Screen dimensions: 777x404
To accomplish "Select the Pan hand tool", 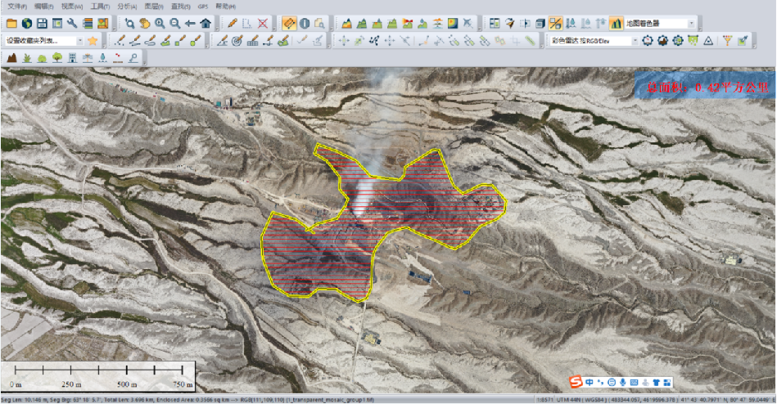I will tap(144, 23).
